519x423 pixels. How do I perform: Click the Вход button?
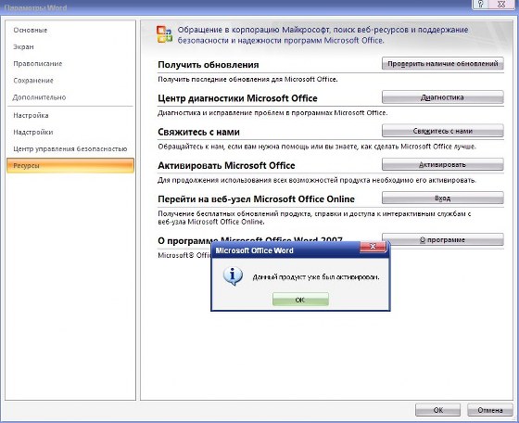443,199
